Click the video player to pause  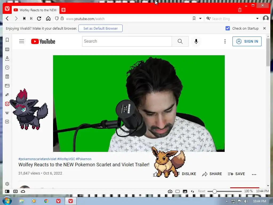(x=139, y=104)
